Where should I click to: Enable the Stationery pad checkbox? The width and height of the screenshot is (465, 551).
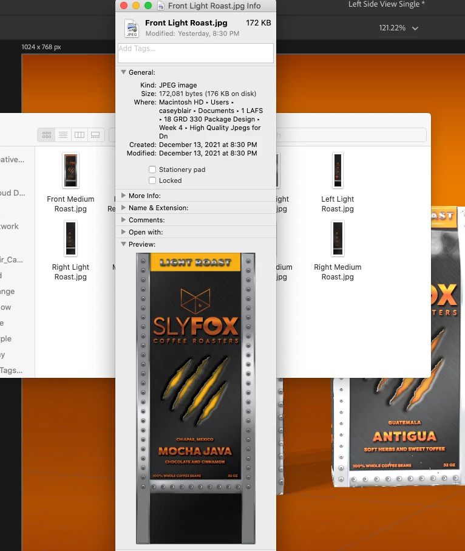pyautogui.click(x=152, y=169)
